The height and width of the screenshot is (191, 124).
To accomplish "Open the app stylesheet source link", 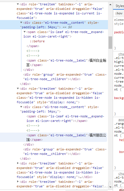I will (x=121, y=120).
